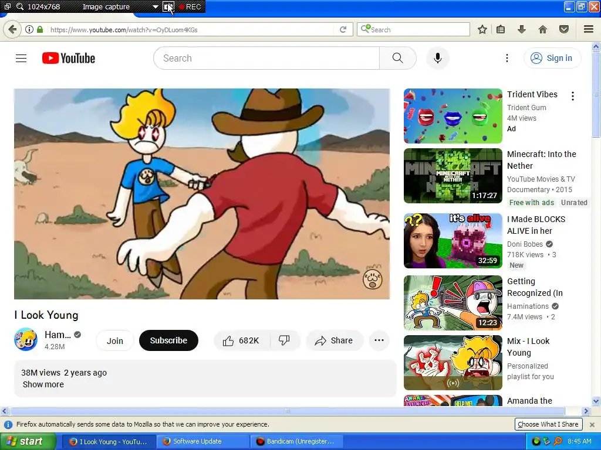Screen dimensions: 601x450
Task: Reload the page with the refresh icon
Action: [343, 29]
